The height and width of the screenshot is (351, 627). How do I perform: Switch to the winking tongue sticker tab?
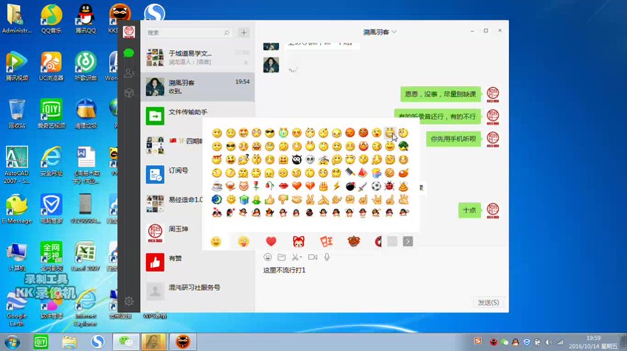243,241
